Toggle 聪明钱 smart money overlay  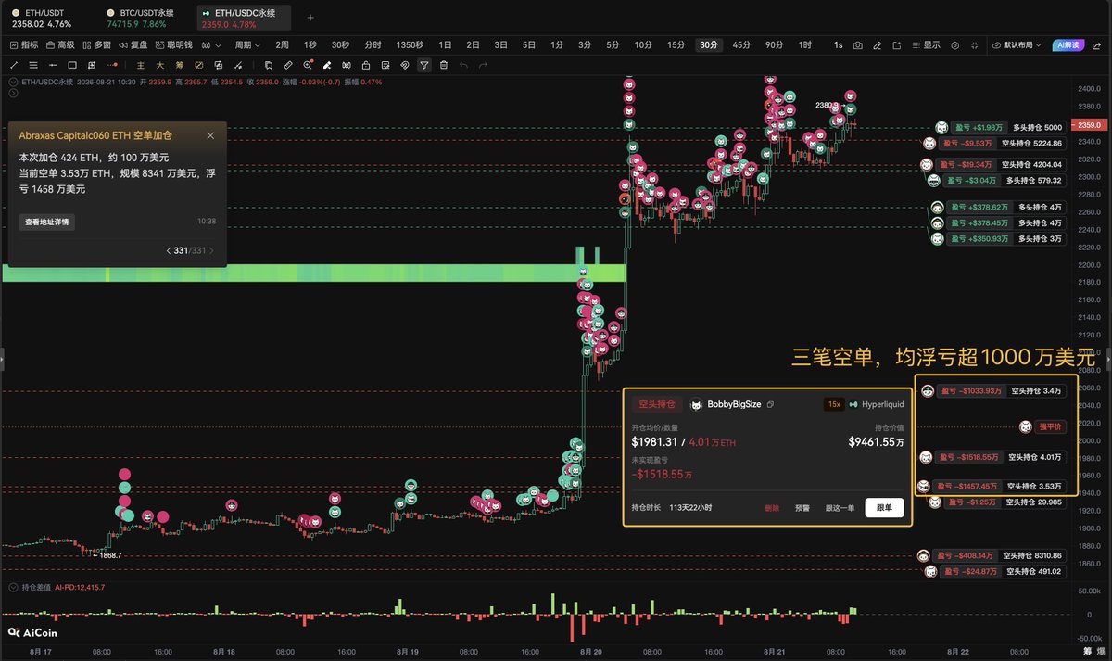[x=172, y=44]
